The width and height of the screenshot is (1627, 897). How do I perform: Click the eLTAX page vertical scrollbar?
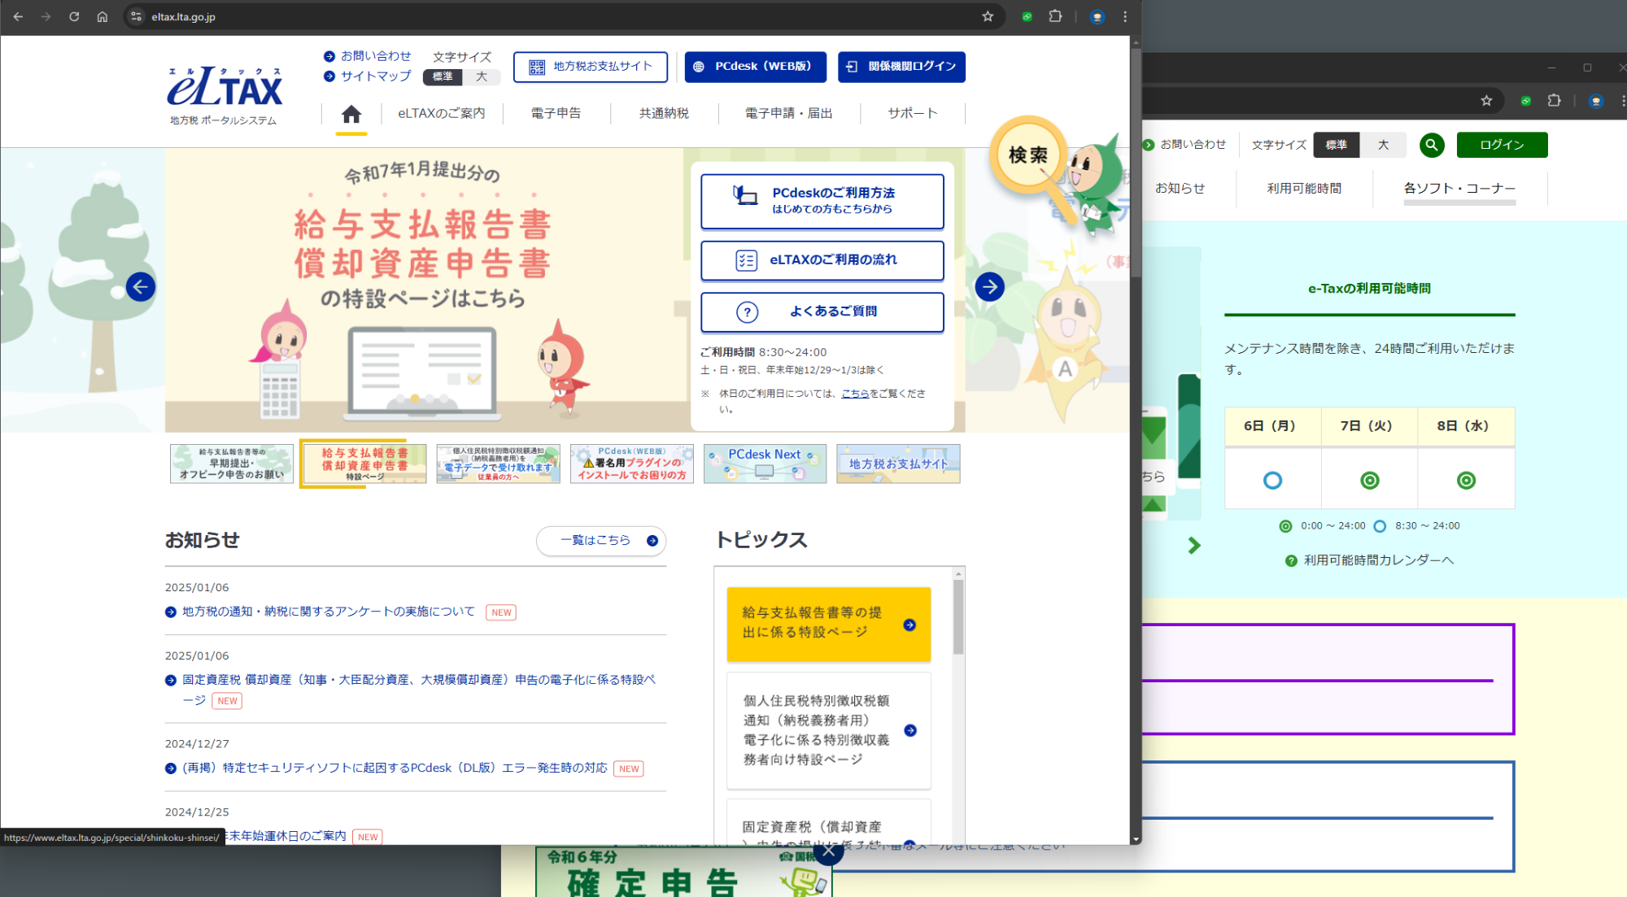coord(1136,163)
